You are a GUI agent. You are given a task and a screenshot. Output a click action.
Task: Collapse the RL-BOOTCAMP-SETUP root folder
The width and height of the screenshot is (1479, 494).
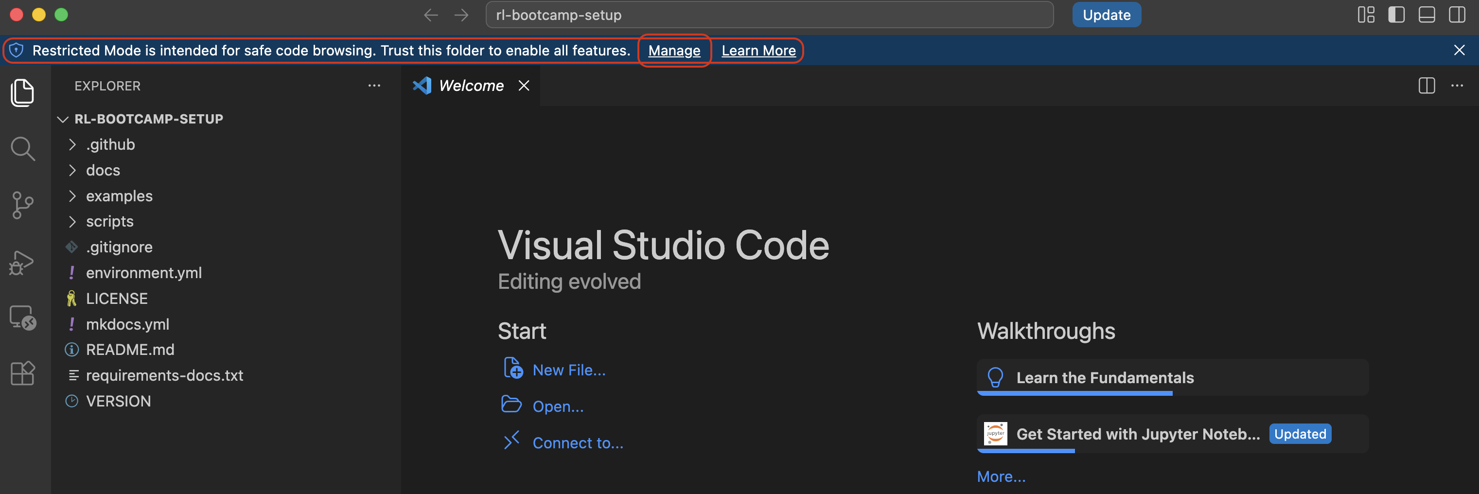tap(63, 120)
